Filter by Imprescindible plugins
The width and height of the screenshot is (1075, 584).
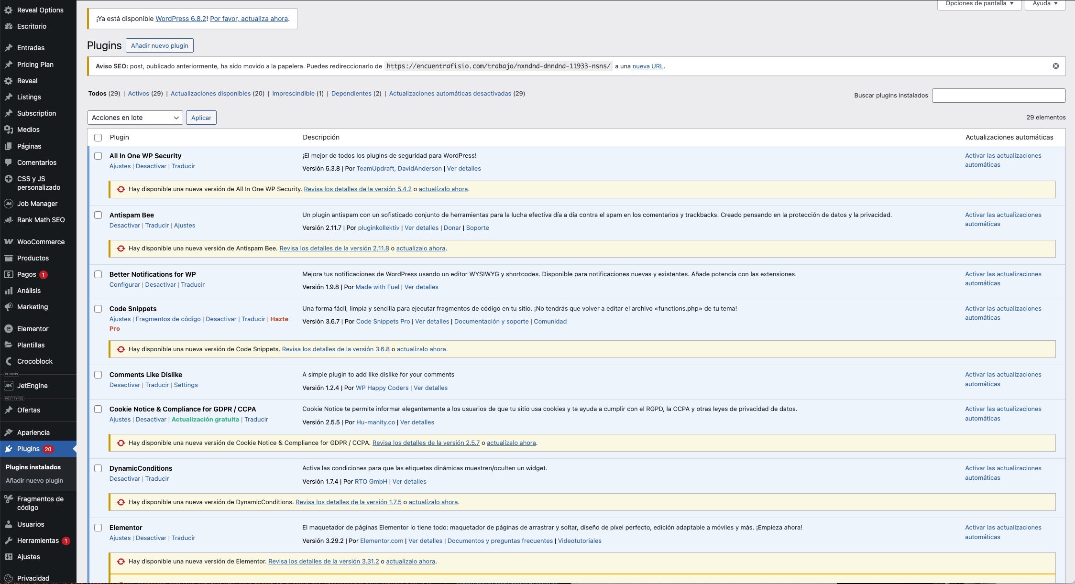293,94
